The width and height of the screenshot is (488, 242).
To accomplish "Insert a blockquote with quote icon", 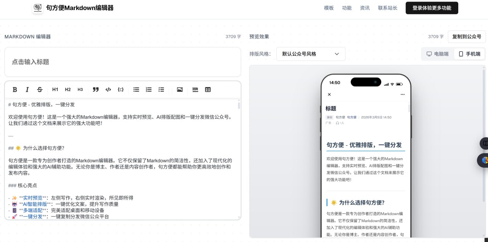I will pyautogui.click(x=96, y=90).
